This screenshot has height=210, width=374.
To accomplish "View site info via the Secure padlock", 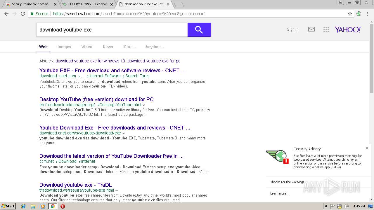I will coord(39,14).
